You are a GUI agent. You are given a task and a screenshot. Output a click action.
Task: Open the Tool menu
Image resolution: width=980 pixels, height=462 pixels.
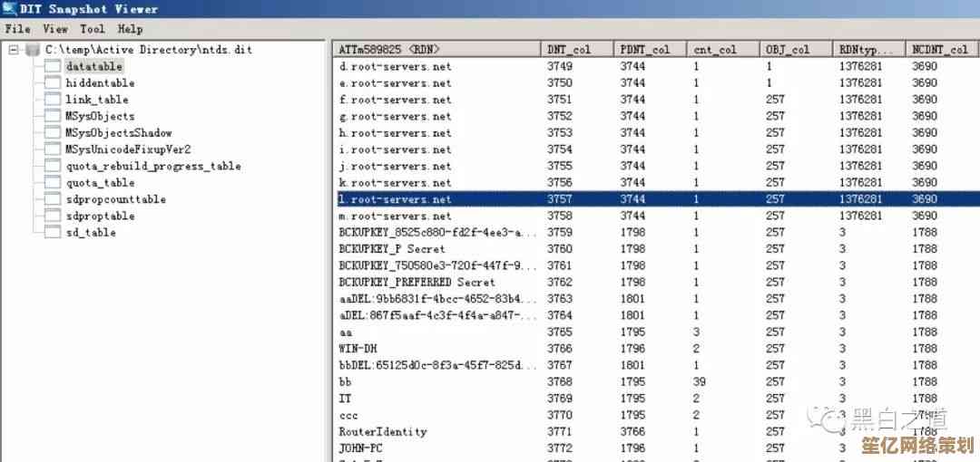pyautogui.click(x=92, y=29)
